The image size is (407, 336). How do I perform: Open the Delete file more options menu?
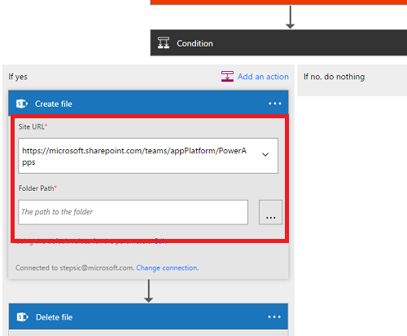tap(274, 317)
